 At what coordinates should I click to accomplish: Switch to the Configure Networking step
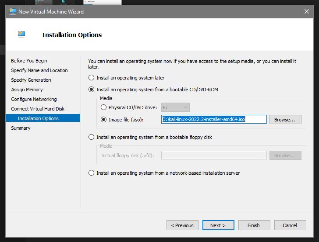[34, 99]
